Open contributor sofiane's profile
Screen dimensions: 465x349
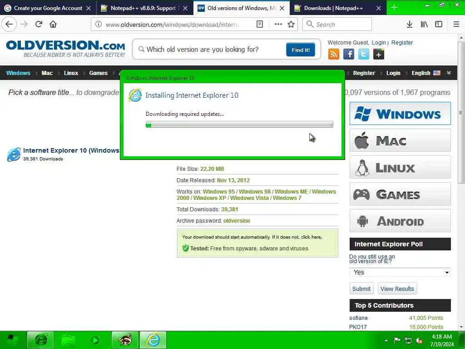pyautogui.click(x=358, y=318)
